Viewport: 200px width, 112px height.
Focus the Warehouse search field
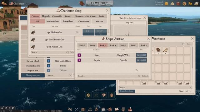pyautogui.click(x=154, y=87)
